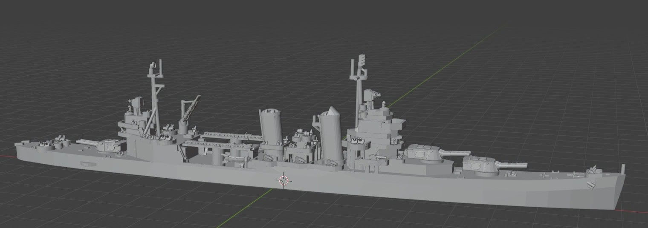Image resolution: width=648 pixels, height=228 pixels.
Task: Click the anchor on the ship's bow
Action: pyautogui.click(x=592, y=184)
